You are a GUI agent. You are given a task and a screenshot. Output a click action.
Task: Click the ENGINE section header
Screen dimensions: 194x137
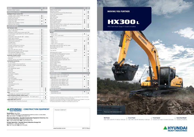[x=27, y=8]
